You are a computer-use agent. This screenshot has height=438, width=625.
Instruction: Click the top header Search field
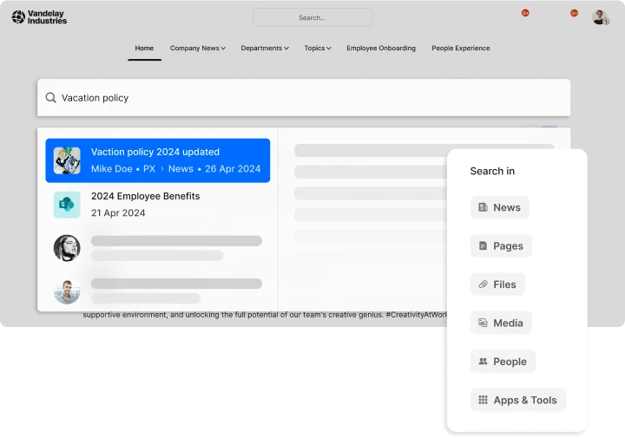pyautogui.click(x=312, y=17)
